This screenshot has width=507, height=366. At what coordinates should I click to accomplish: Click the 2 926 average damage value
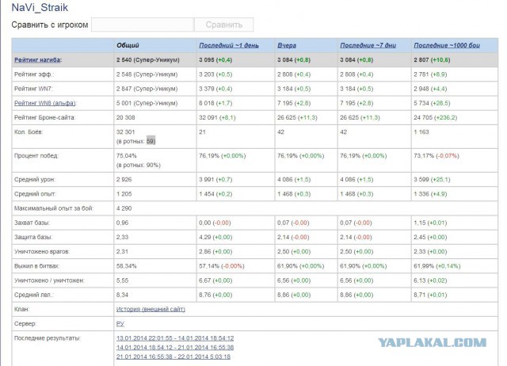coord(124,180)
